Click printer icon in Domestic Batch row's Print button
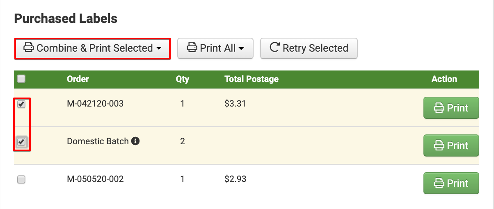The image size is (494, 209). pos(439,146)
